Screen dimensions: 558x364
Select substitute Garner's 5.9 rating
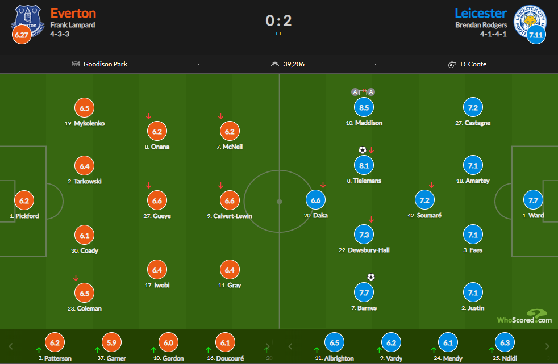pos(111,343)
